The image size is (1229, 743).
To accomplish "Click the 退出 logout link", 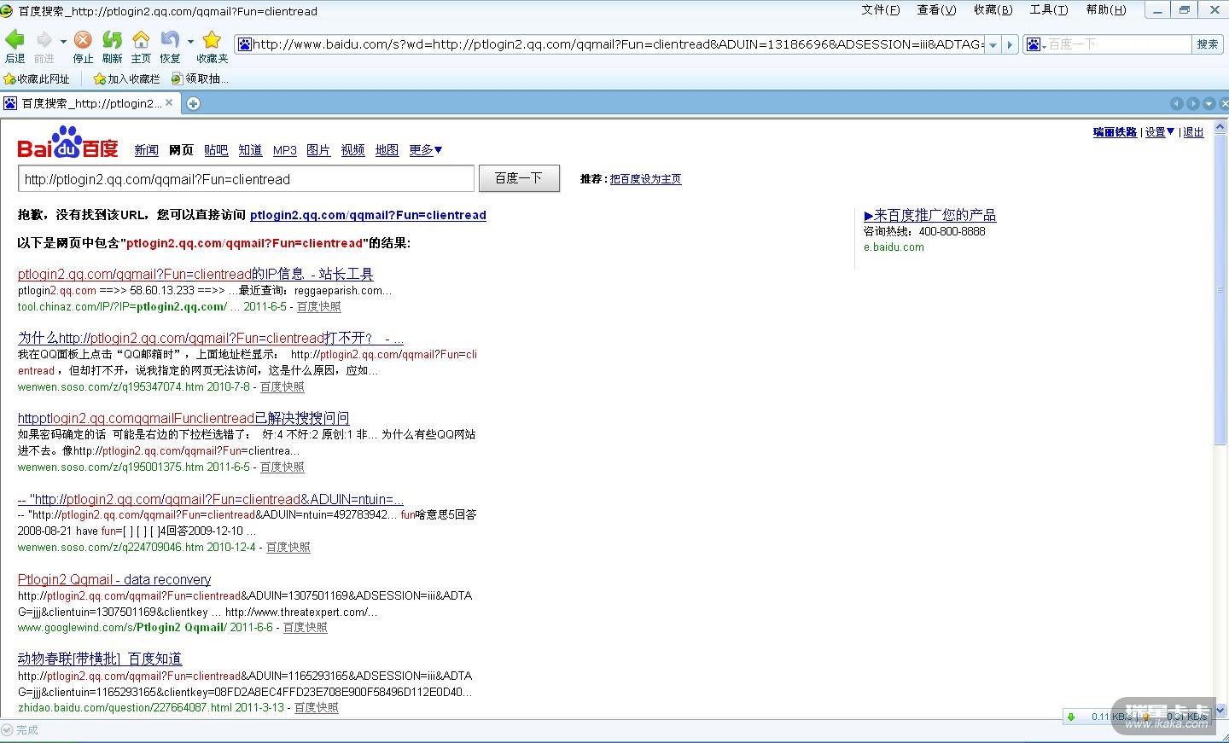I will (1193, 132).
